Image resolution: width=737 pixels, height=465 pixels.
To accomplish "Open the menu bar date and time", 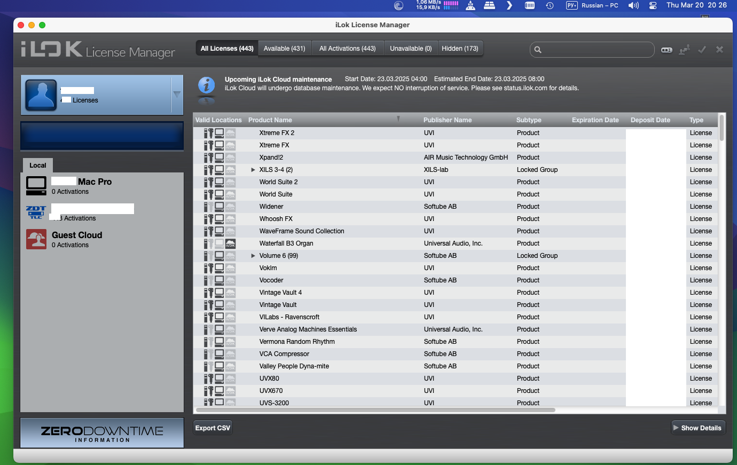I will click(696, 5).
